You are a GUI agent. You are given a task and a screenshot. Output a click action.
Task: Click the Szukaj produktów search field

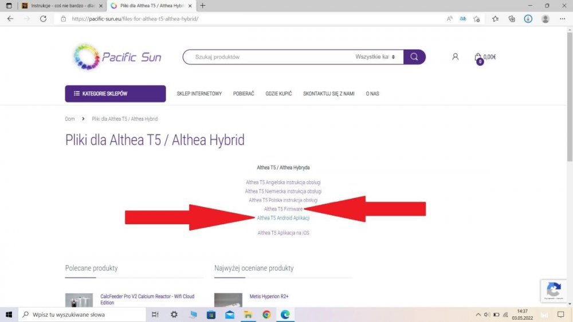point(269,57)
